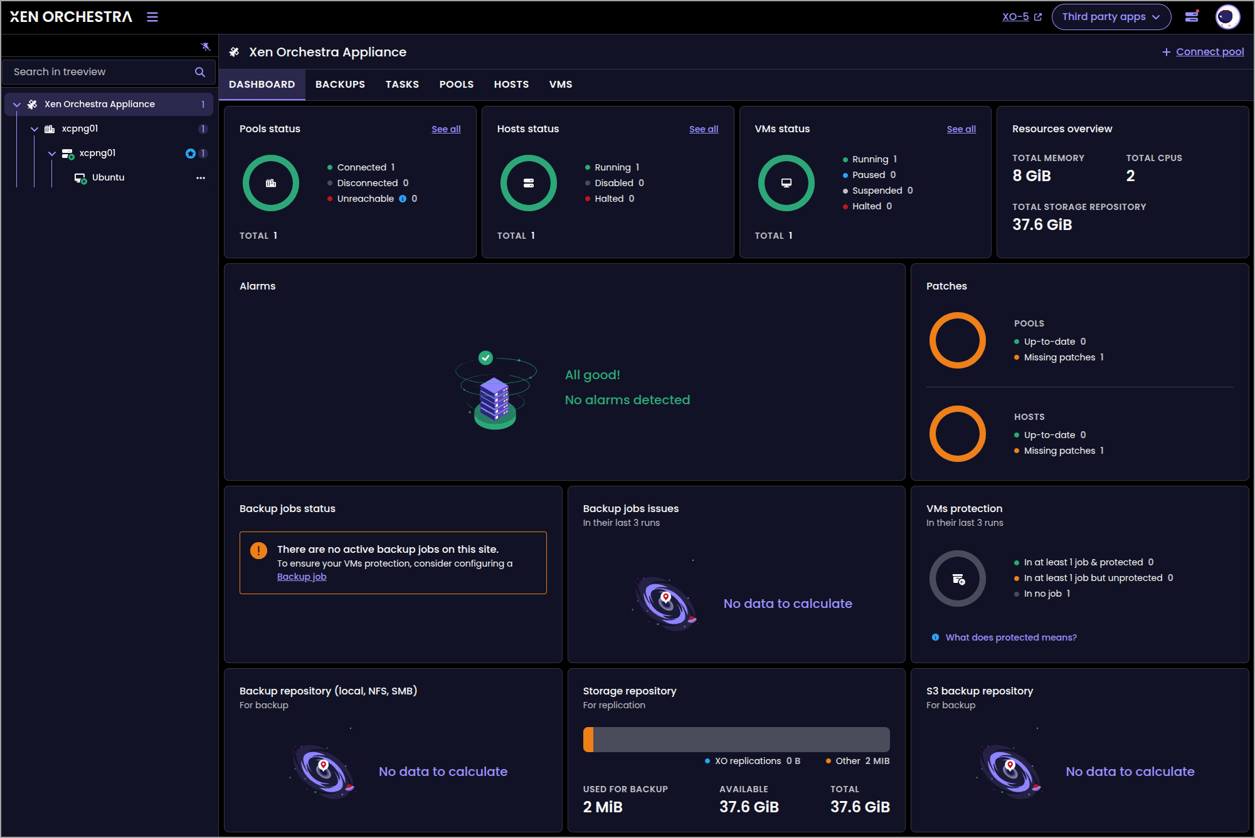Click the Total memory 8 GiB value

(1032, 176)
